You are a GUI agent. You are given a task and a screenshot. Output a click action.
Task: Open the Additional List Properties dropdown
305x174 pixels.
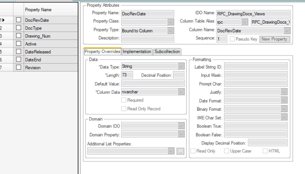tap(171, 151)
